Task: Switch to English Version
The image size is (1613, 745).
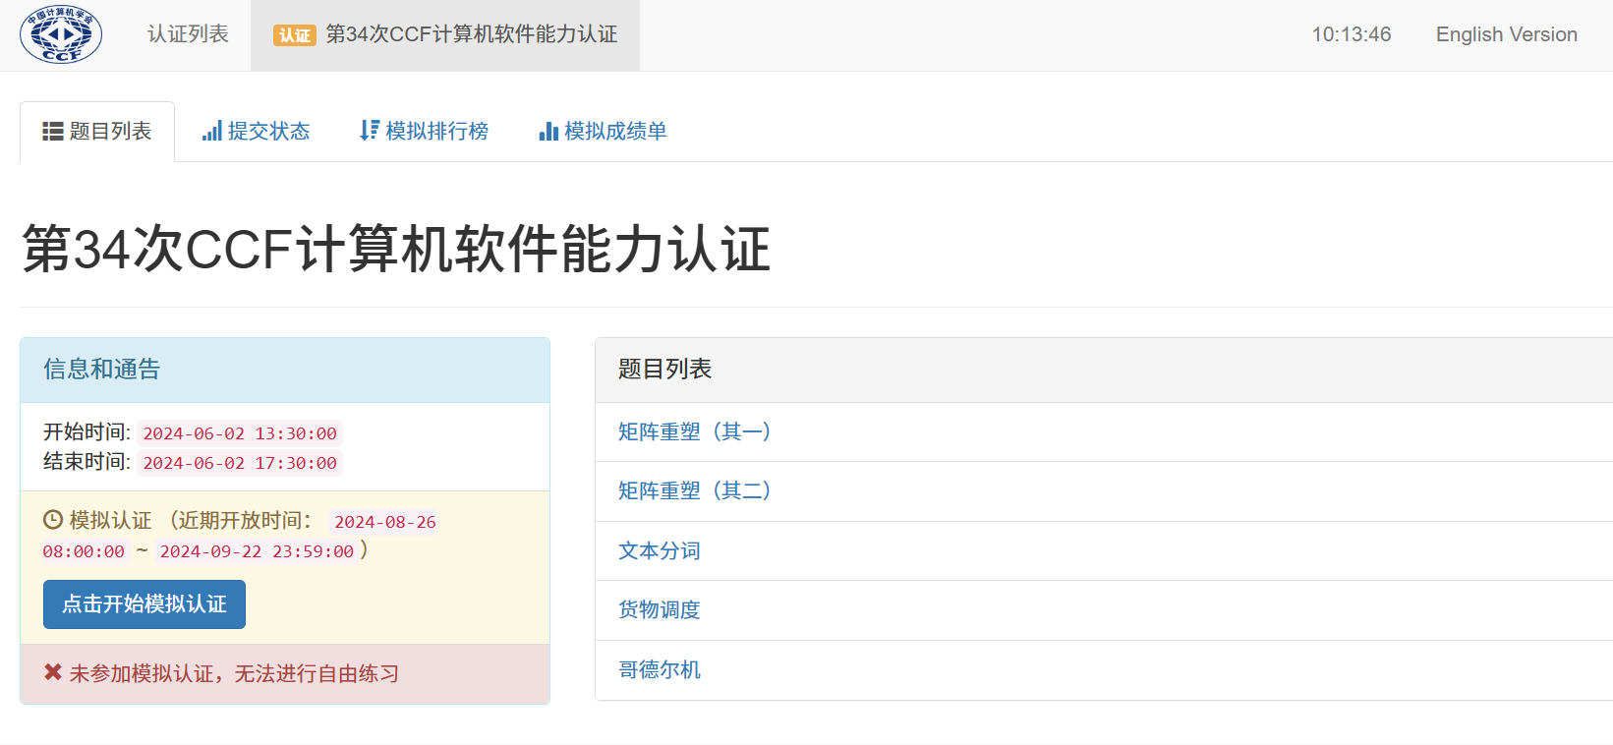Action: (1506, 34)
